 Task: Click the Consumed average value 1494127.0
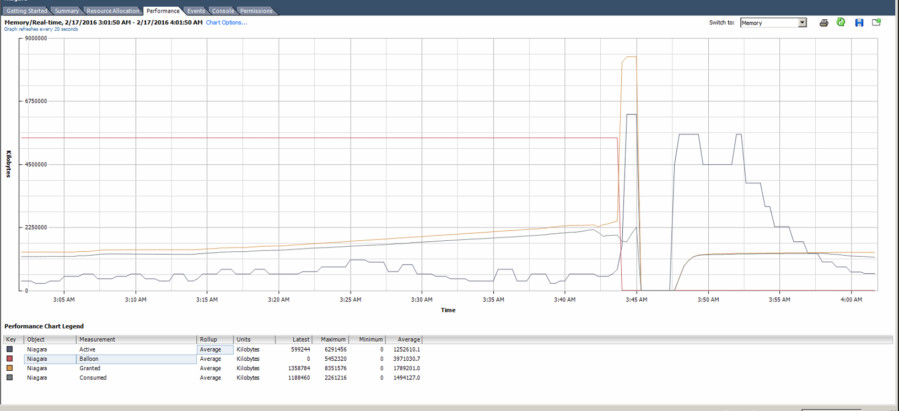(x=406, y=377)
